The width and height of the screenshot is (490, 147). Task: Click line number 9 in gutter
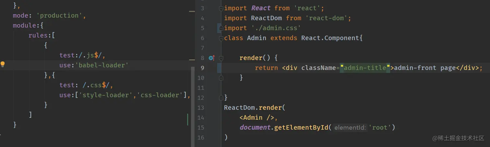coord(202,68)
